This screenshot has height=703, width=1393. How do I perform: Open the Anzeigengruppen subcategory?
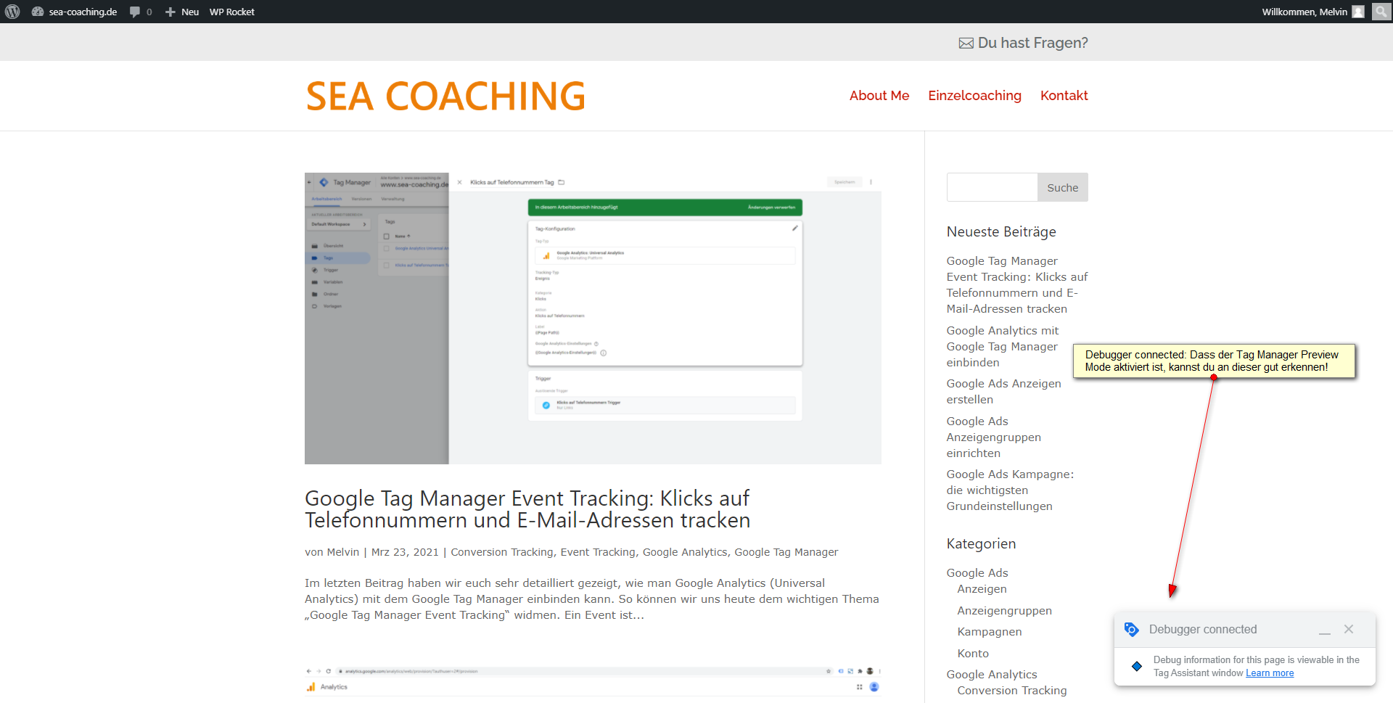[1004, 610]
